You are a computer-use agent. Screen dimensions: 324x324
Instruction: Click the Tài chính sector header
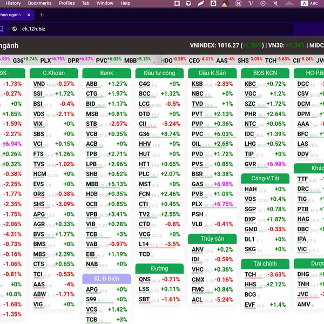click(x=265, y=264)
